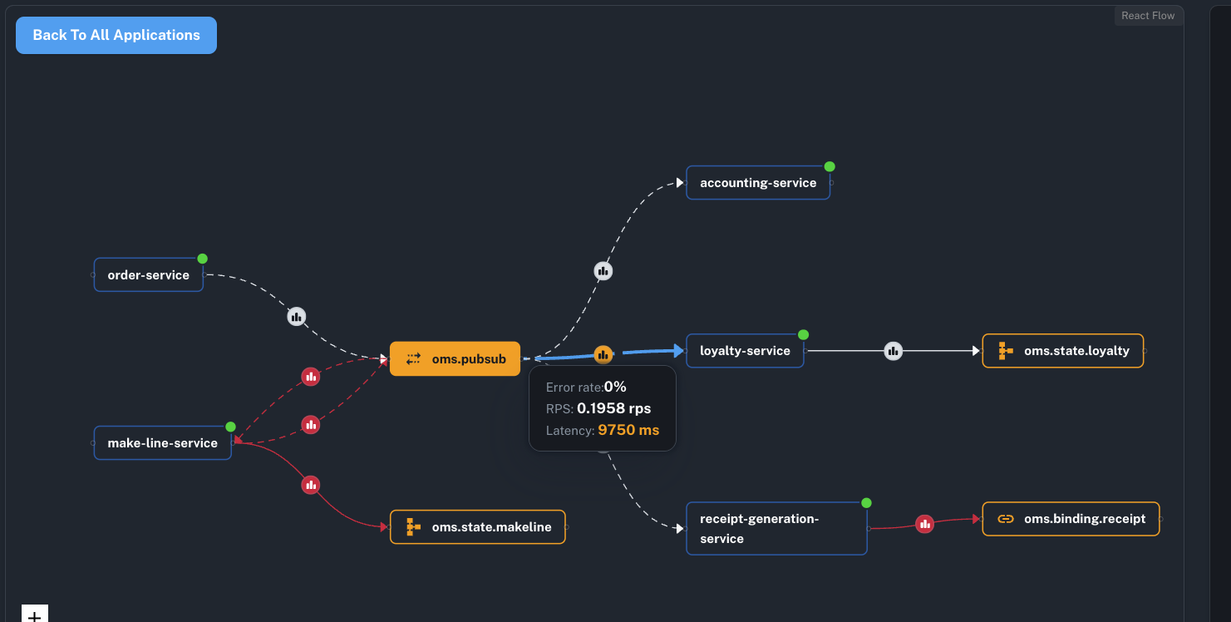The height and width of the screenshot is (622, 1231).
Task: Select the make-line-service node
Action: click(162, 443)
